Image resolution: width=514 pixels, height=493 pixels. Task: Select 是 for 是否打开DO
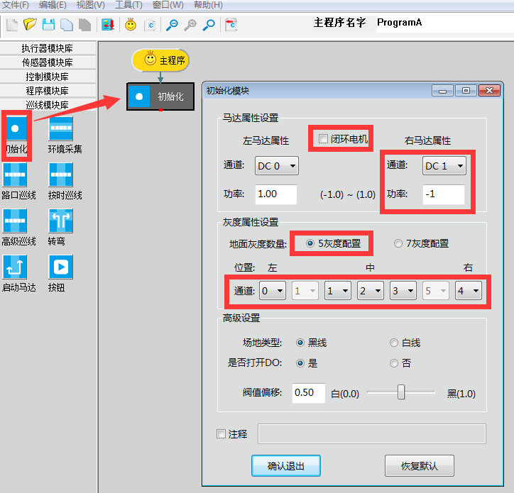[x=300, y=363]
